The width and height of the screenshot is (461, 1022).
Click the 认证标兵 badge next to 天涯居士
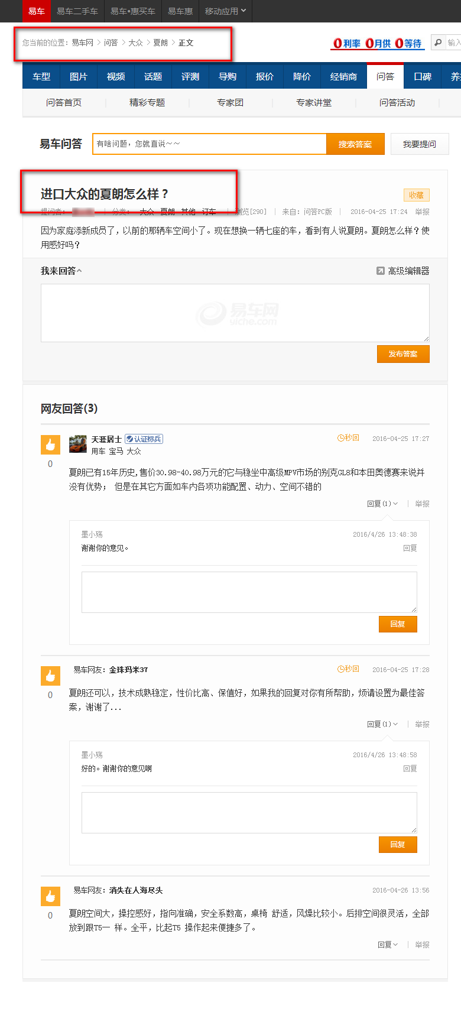(x=144, y=439)
